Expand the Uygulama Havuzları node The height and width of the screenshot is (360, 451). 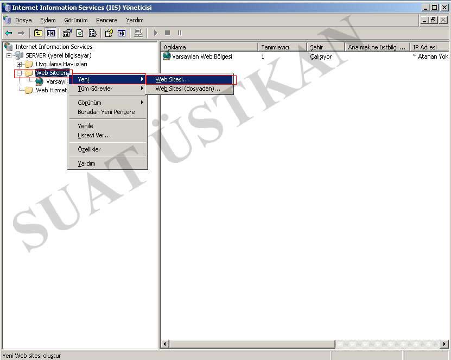pyautogui.click(x=20, y=64)
